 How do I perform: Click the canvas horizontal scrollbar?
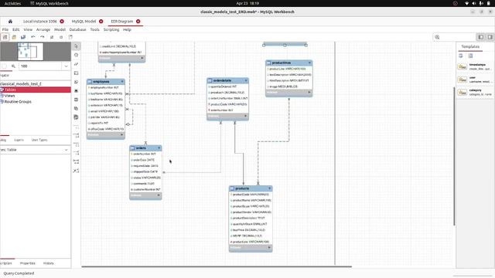(x=217, y=266)
